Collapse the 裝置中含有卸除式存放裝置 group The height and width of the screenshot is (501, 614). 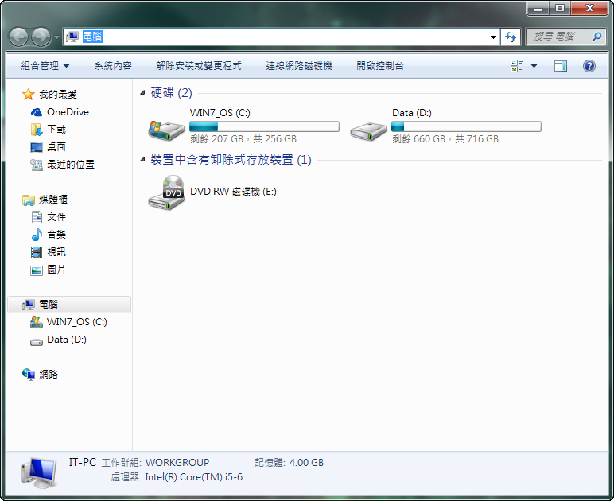[x=142, y=160]
